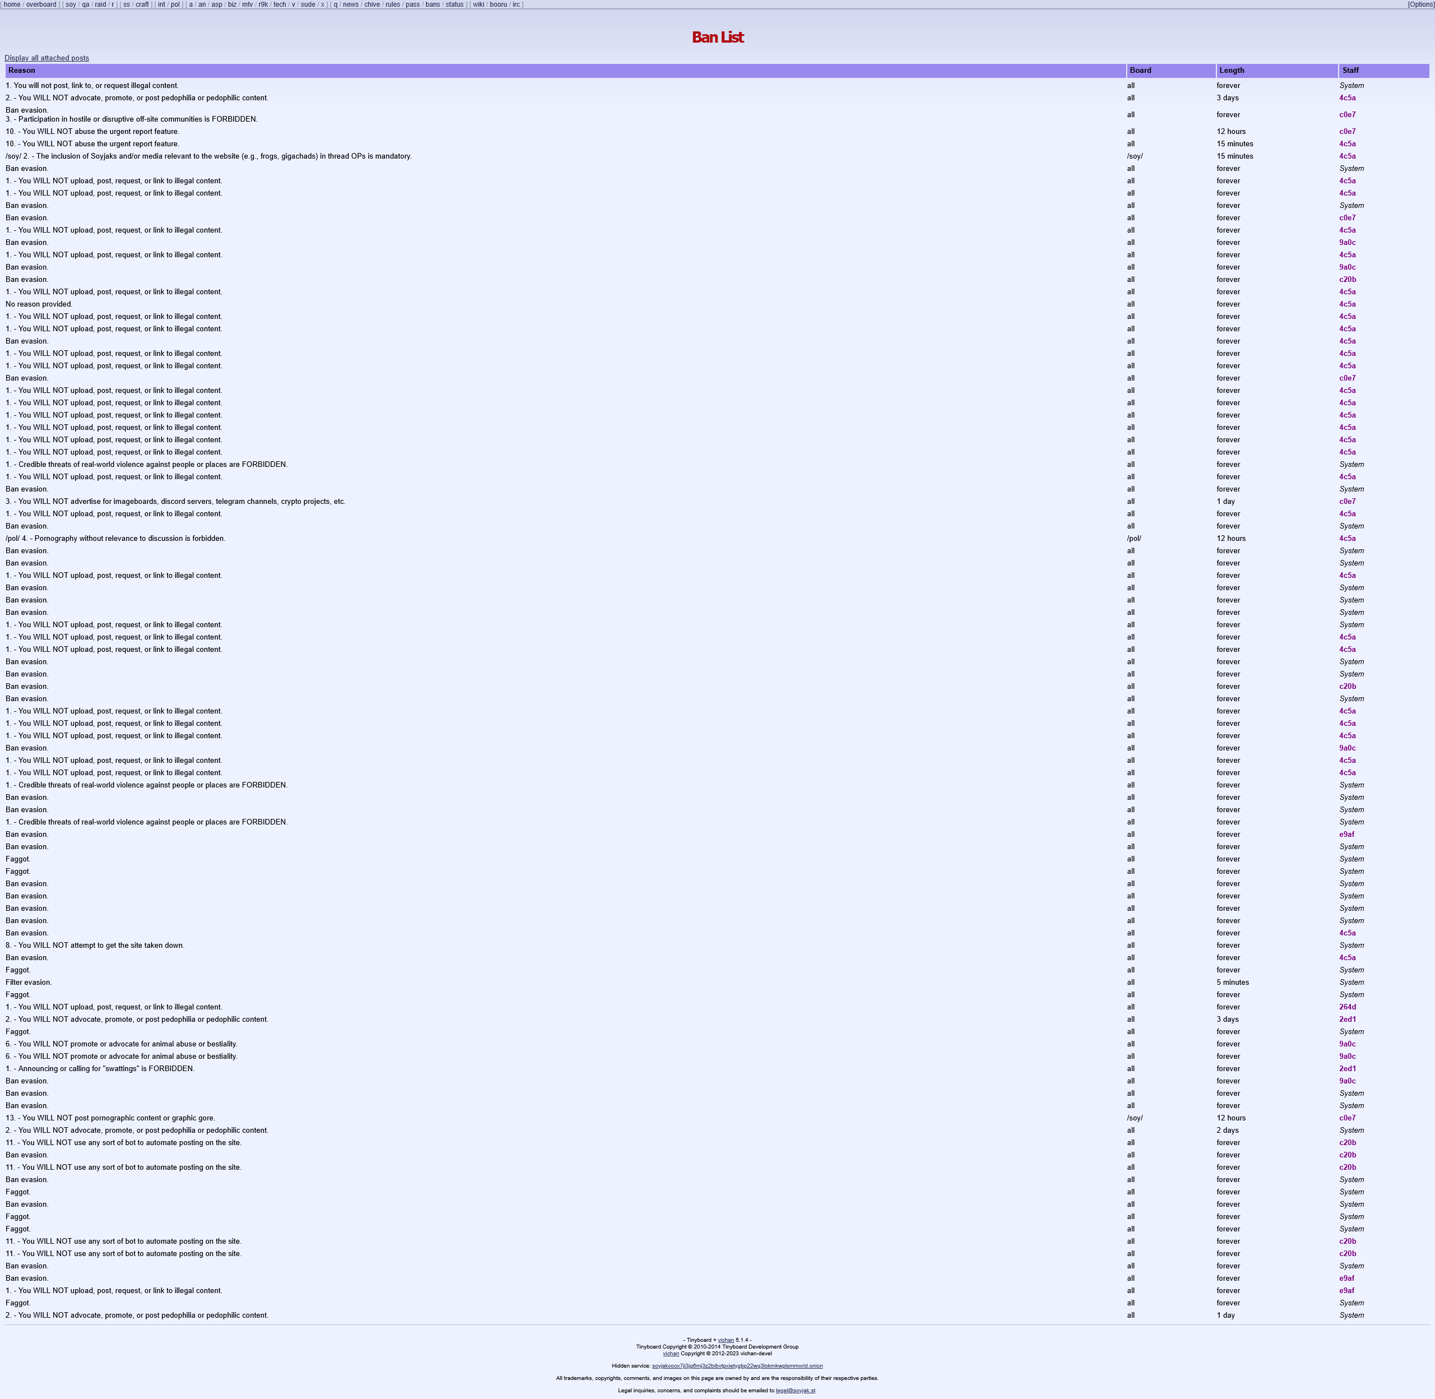This screenshot has height=1399, width=1435.
Task: Click staff ID 264d
Action: 1347,1007
